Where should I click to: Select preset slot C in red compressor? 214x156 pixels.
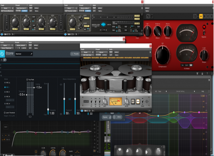[x=208, y=16]
